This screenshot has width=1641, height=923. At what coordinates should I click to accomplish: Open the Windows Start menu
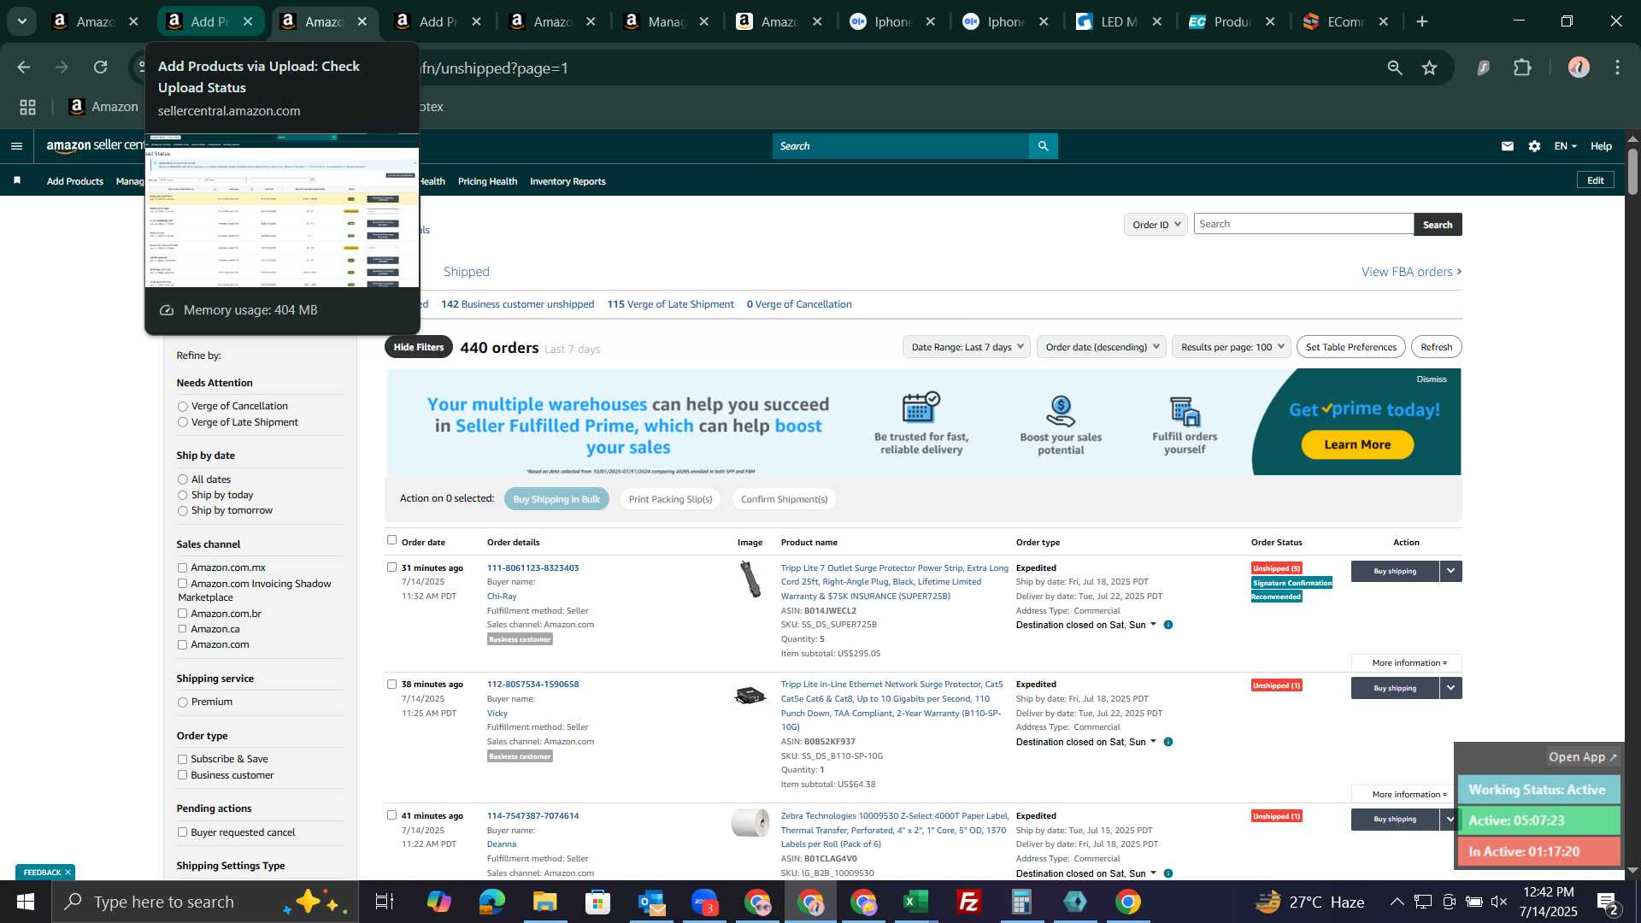click(x=25, y=902)
